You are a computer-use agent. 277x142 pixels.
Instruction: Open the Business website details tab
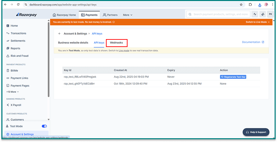[73, 43]
